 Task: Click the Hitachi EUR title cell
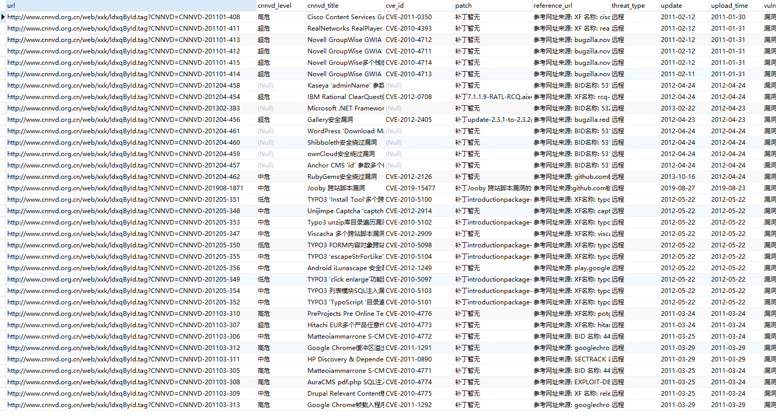click(345, 325)
